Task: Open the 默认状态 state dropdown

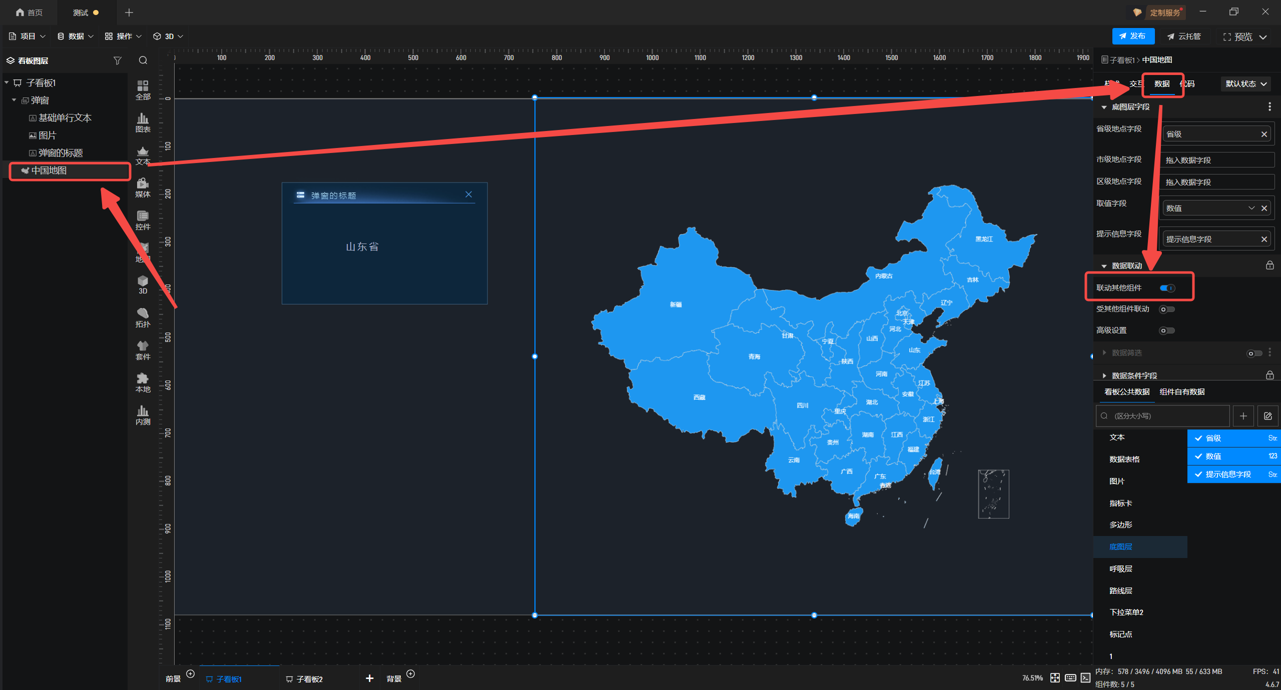Action: click(x=1245, y=84)
